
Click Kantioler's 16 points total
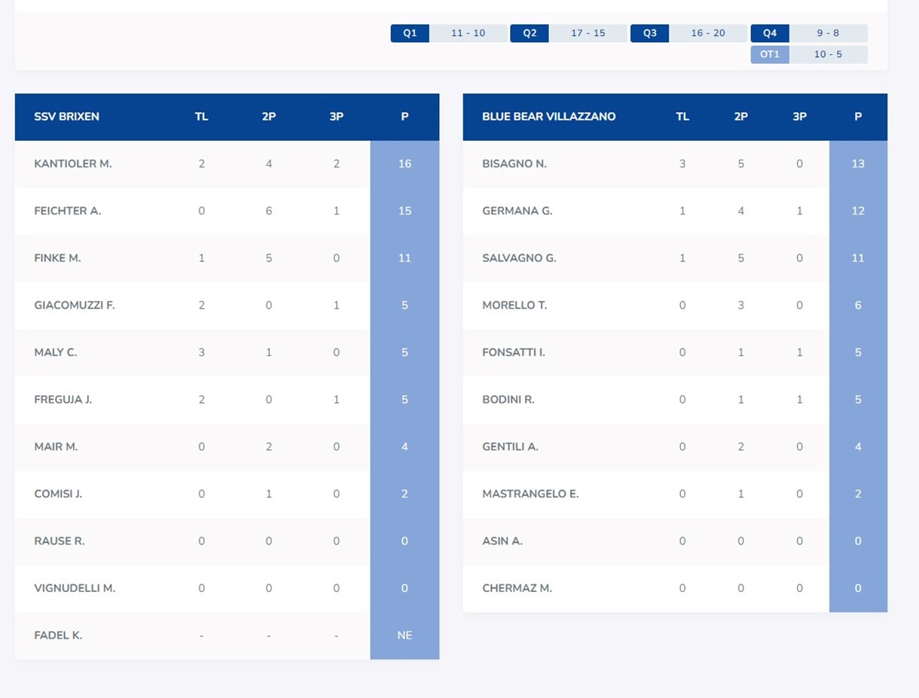click(x=405, y=164)
